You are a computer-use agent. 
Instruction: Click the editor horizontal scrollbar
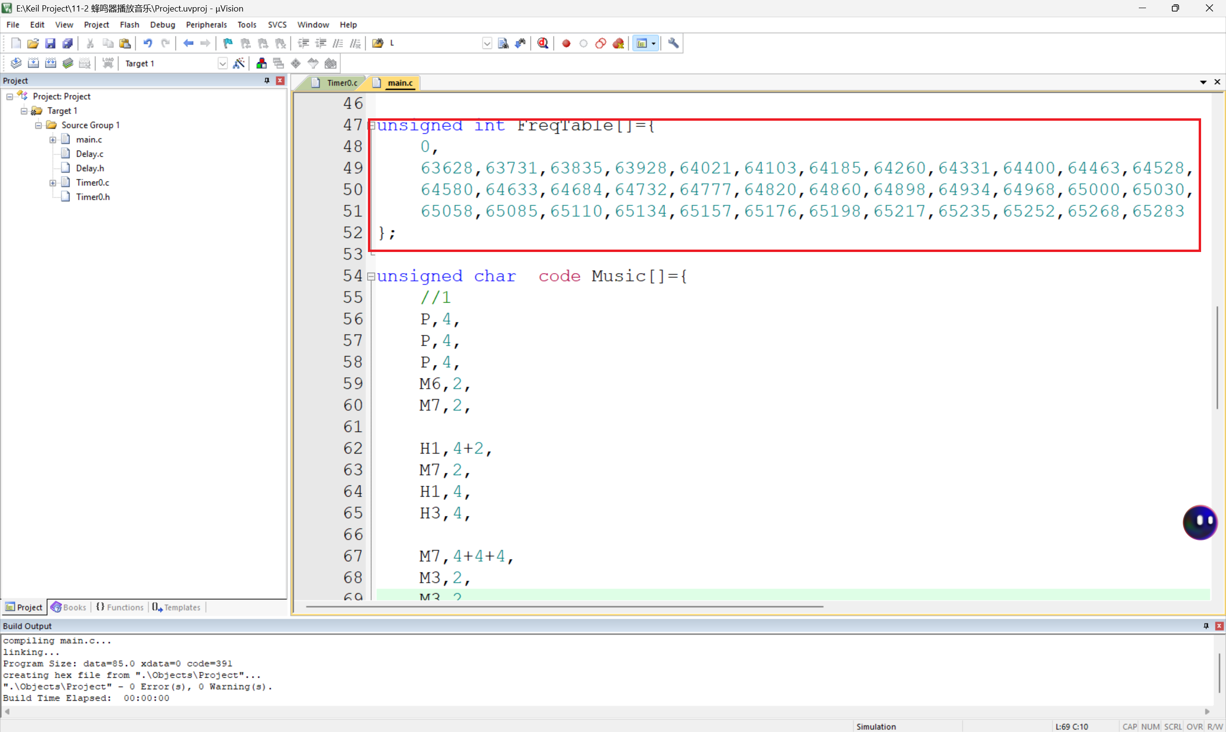[564, 606]
